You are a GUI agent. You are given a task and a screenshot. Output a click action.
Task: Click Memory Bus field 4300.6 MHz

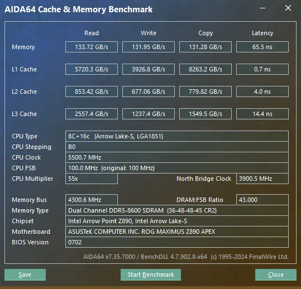tap(92, 200)
